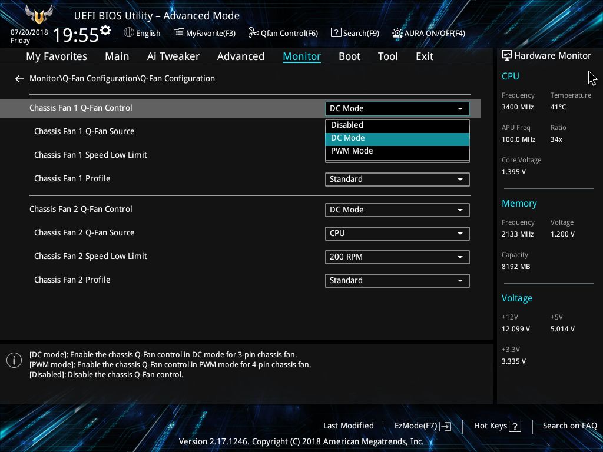This screenshot has width=603, height=452.
Task: Click the Search question mark icon
Action: [336, 33]
